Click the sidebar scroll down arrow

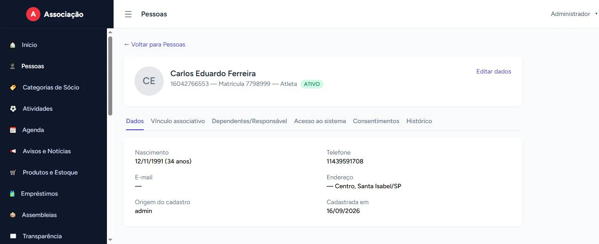tap(110, 240)
